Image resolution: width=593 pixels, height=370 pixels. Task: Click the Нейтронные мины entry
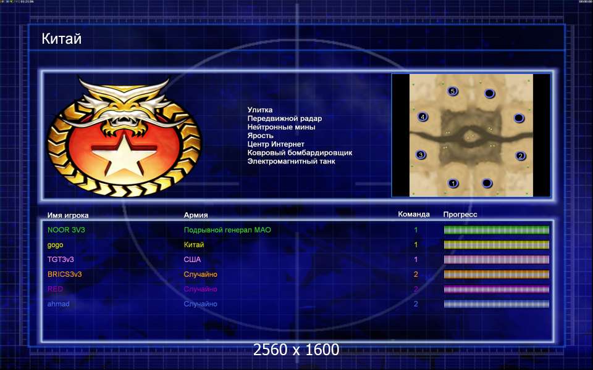click(x=282, y=127)
